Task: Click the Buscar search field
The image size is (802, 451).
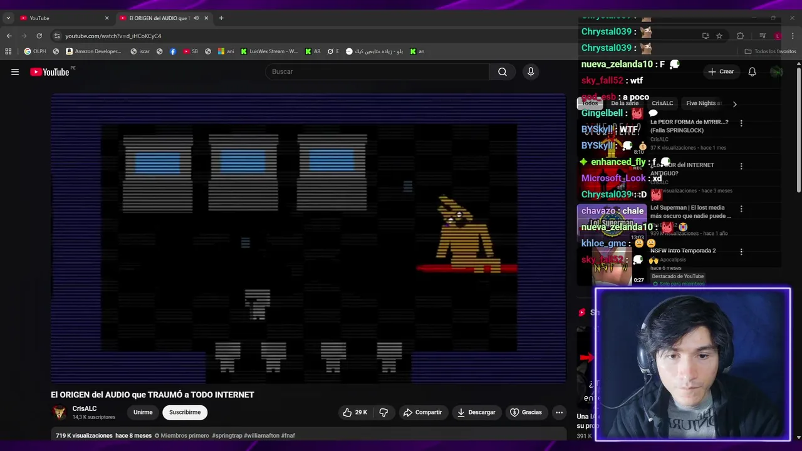Action: [x=377, y=72]
